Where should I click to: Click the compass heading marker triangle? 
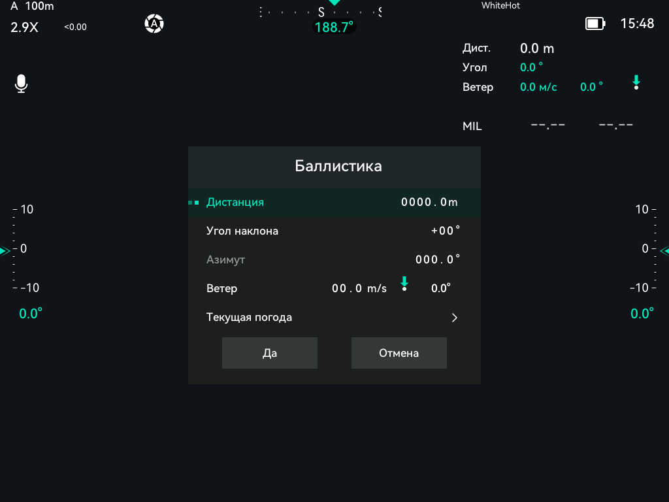pyautogui.click(x=334, y=3)
